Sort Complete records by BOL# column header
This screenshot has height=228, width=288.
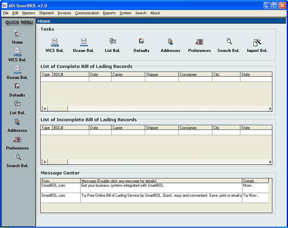coord(71,75)
